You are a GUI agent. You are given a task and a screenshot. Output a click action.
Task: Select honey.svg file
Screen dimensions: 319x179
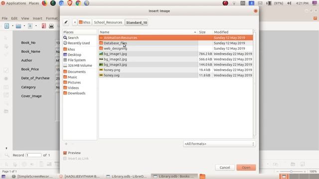pos(176,75)
